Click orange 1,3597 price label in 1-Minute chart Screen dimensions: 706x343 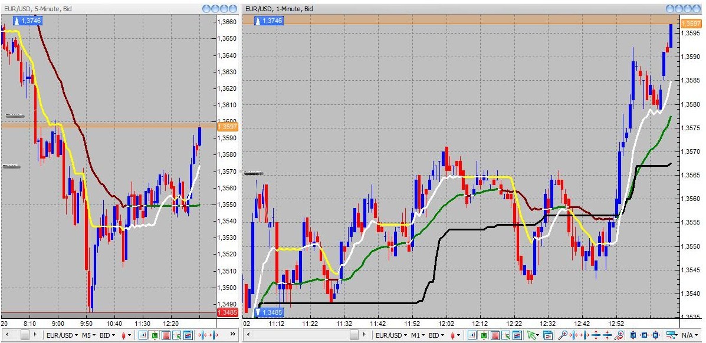[692, 24]
